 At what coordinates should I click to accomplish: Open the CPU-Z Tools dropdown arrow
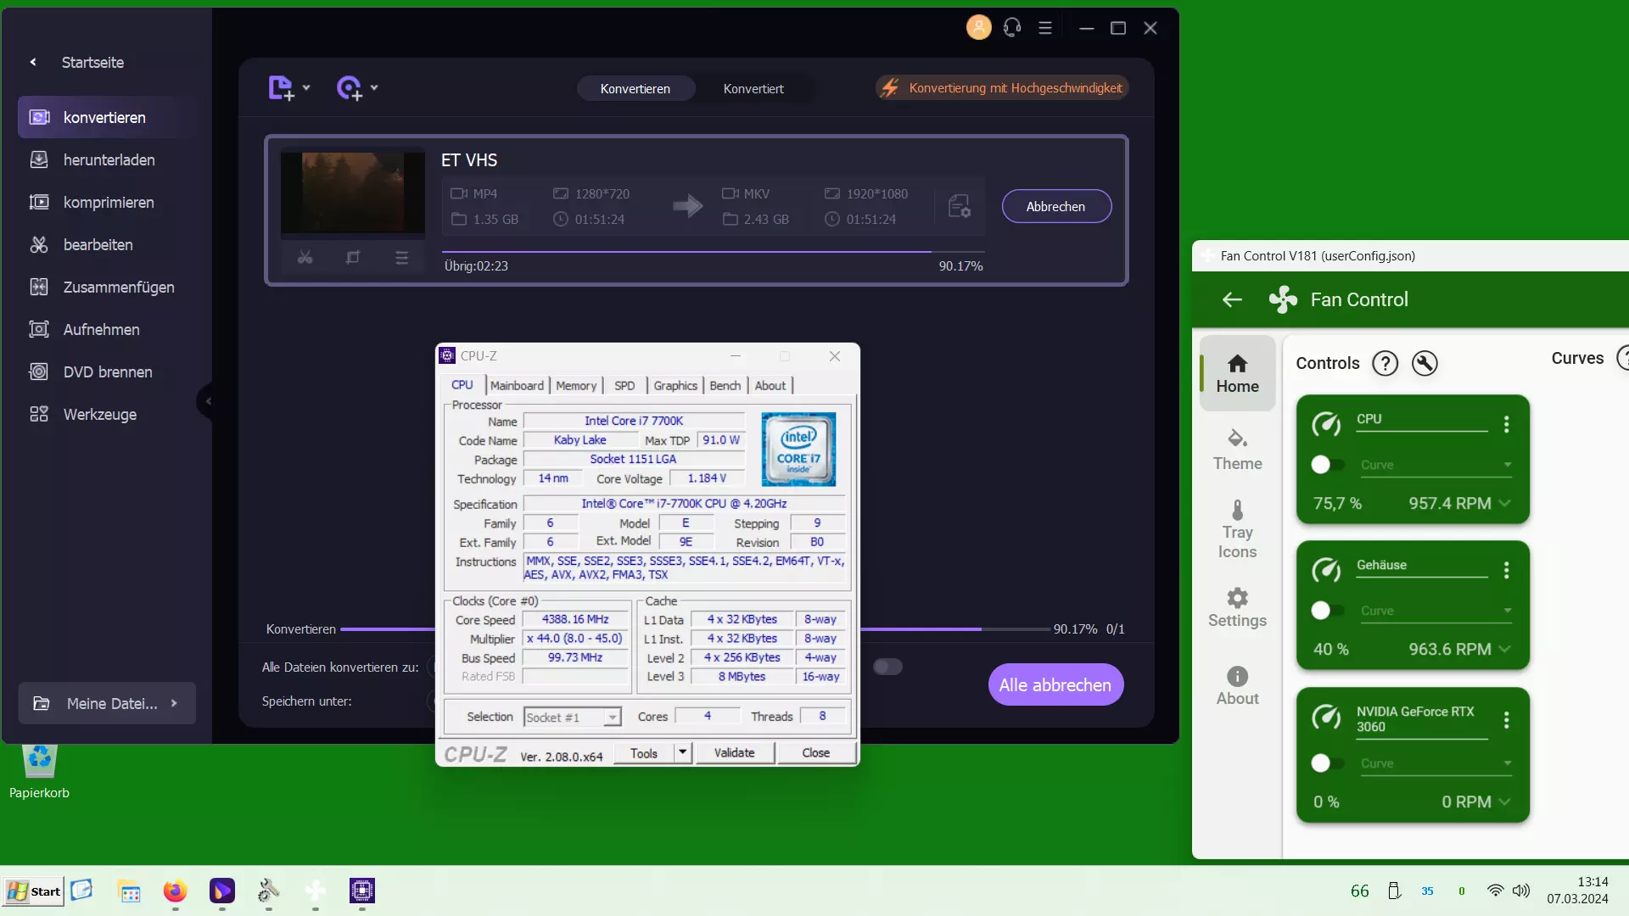tap(683, 752)
